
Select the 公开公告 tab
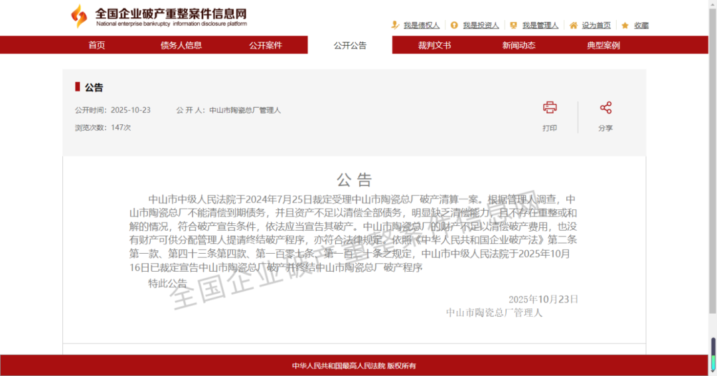click(x=350, y=45)
